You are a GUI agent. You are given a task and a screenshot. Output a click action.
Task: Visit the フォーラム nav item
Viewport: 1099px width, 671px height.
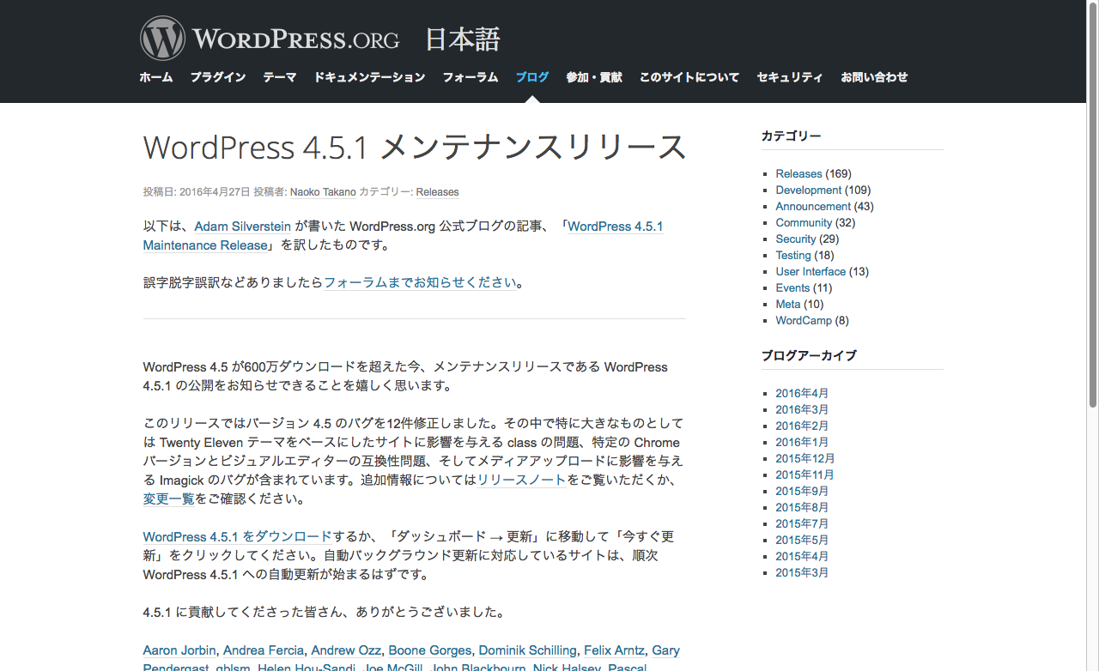[x=471, y=77]
